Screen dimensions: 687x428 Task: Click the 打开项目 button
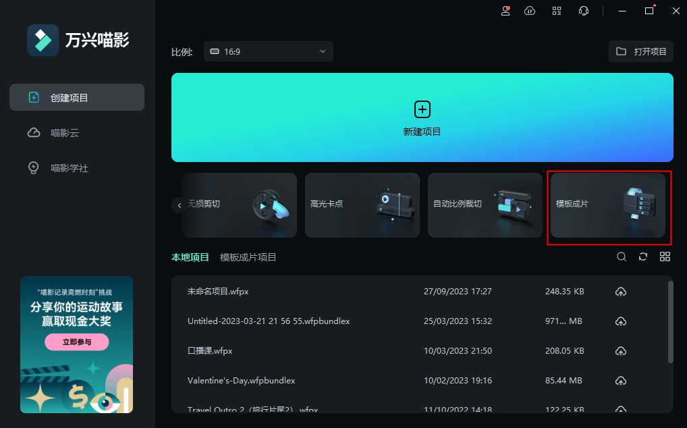[640, 51]
